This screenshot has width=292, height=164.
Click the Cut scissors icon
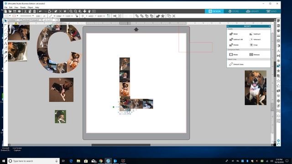(x=26, y=11)
